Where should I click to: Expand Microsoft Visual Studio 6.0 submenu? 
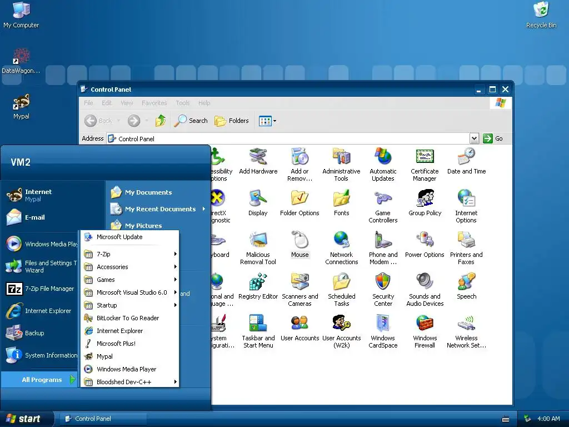pos(130,292)
